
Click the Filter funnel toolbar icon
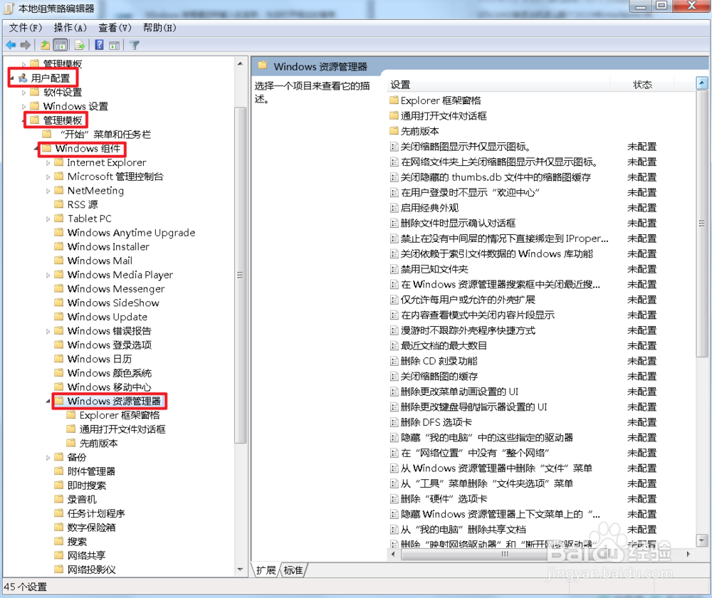click(135, 45)
